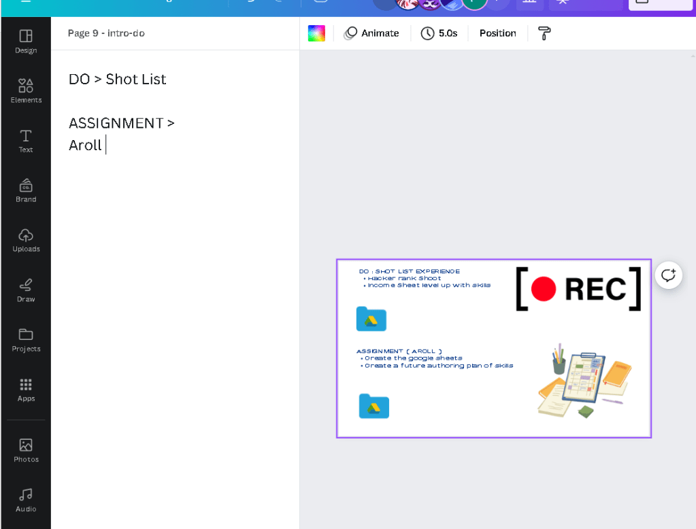
Task: Open the Uploads panel
Action: click(26, 240)
